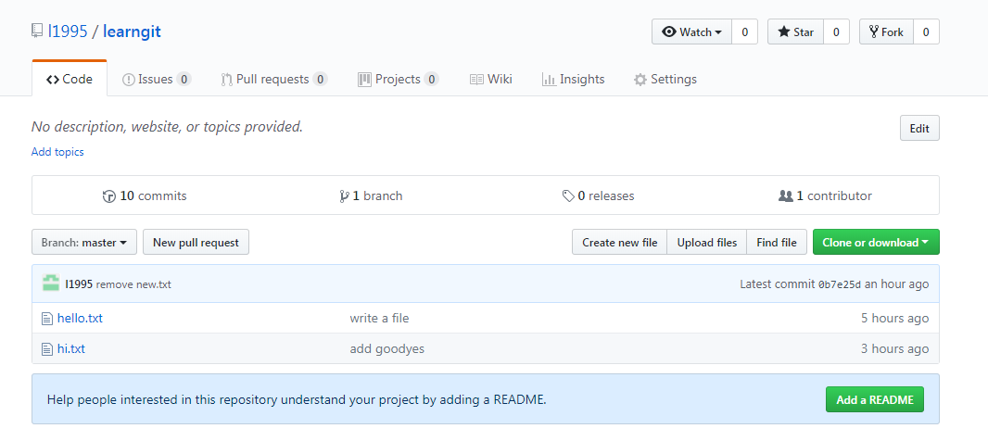
Task: Click the releases tag icon
Action: tap(567, 196)
